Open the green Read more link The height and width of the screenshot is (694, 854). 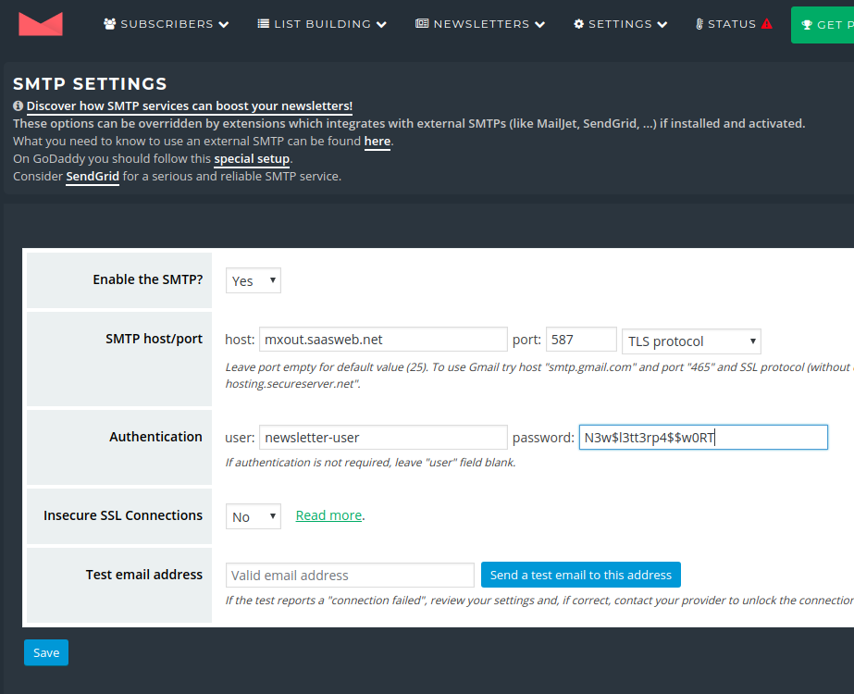[329, 515]
